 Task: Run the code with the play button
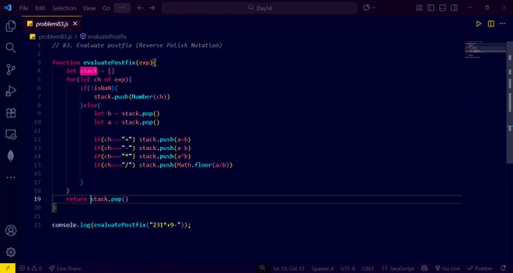(478, 24)
